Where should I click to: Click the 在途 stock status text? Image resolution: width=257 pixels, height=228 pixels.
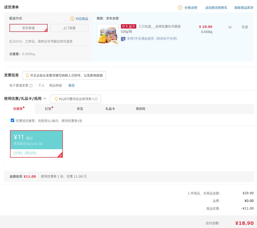click(245, 27)
